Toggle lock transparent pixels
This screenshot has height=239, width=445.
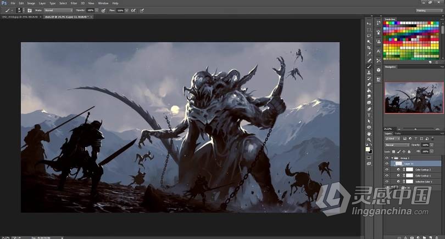coord(393,152)
